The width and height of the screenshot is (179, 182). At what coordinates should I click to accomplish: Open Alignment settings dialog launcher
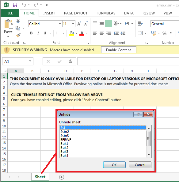coord(147,43)
